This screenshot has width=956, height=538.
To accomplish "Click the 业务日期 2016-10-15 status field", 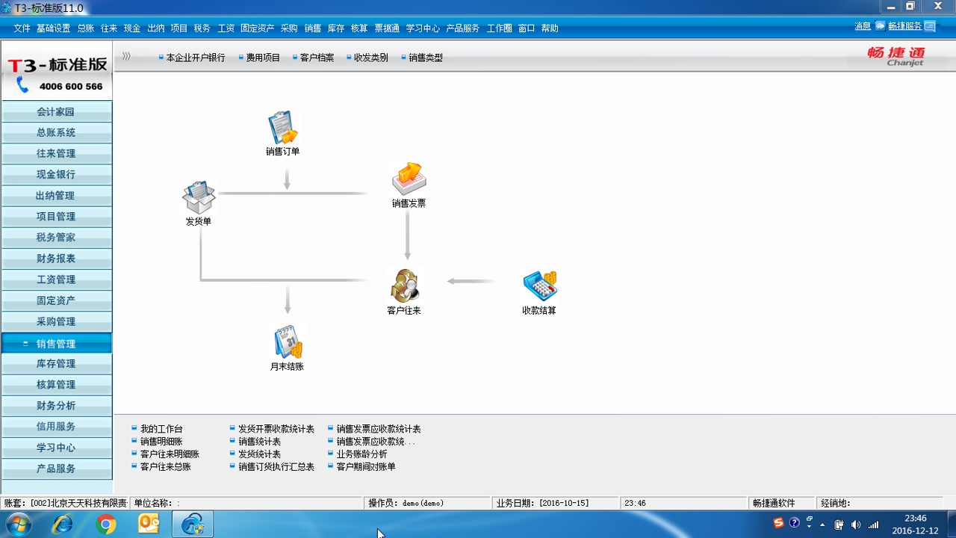I will point(556,504).
